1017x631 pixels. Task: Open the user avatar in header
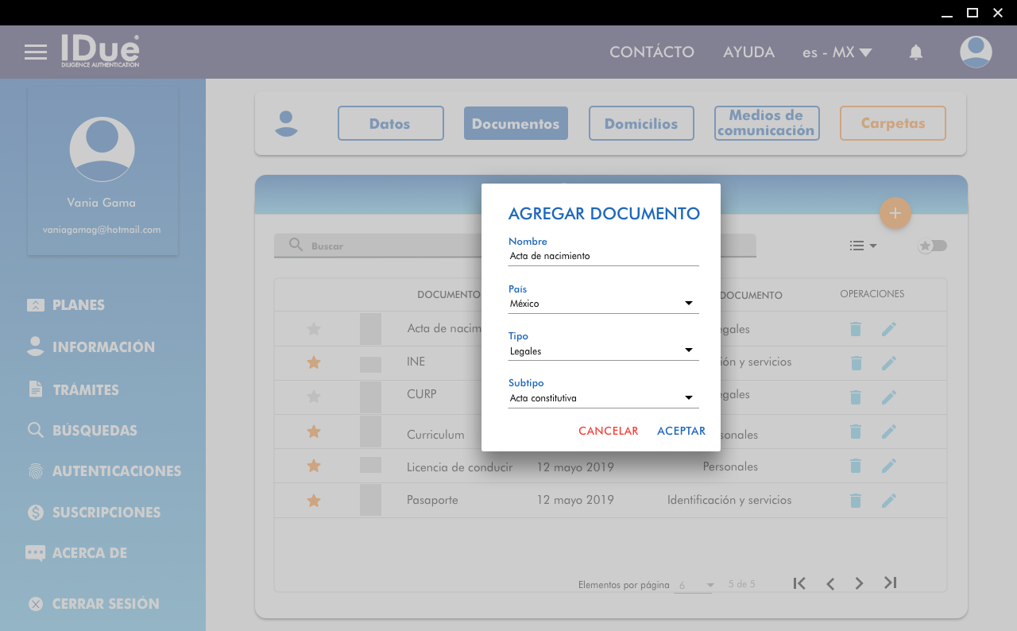coord(976,52)
